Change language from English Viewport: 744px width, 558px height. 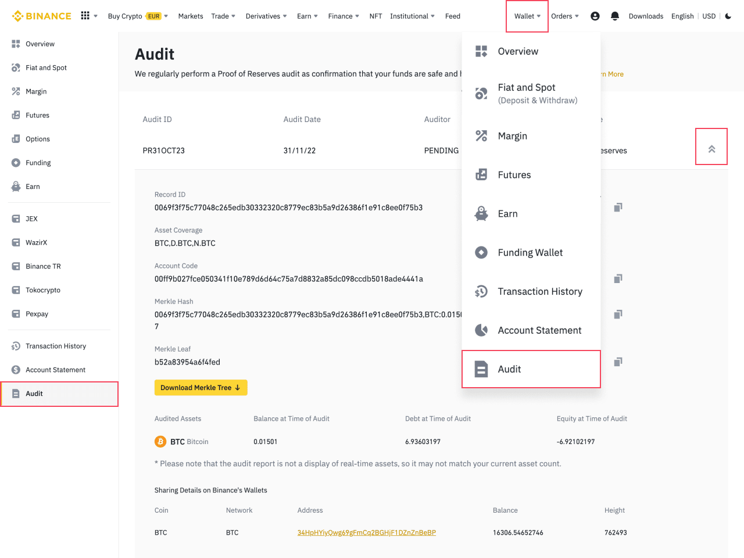(x=682, y=16)
